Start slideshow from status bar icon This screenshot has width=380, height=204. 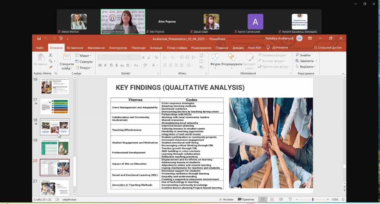(x=290, y=200)
